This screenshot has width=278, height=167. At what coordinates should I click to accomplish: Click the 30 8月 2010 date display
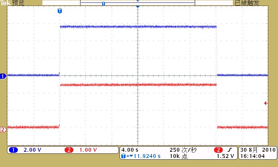(257, 150)
